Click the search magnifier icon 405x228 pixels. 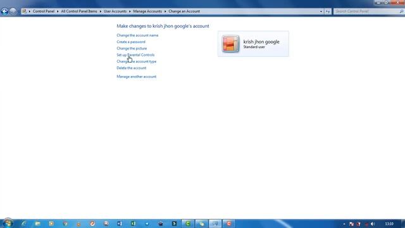coord(401,11)
